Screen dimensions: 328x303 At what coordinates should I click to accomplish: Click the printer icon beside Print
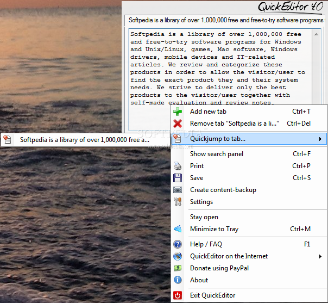click(x=178, y=166)
